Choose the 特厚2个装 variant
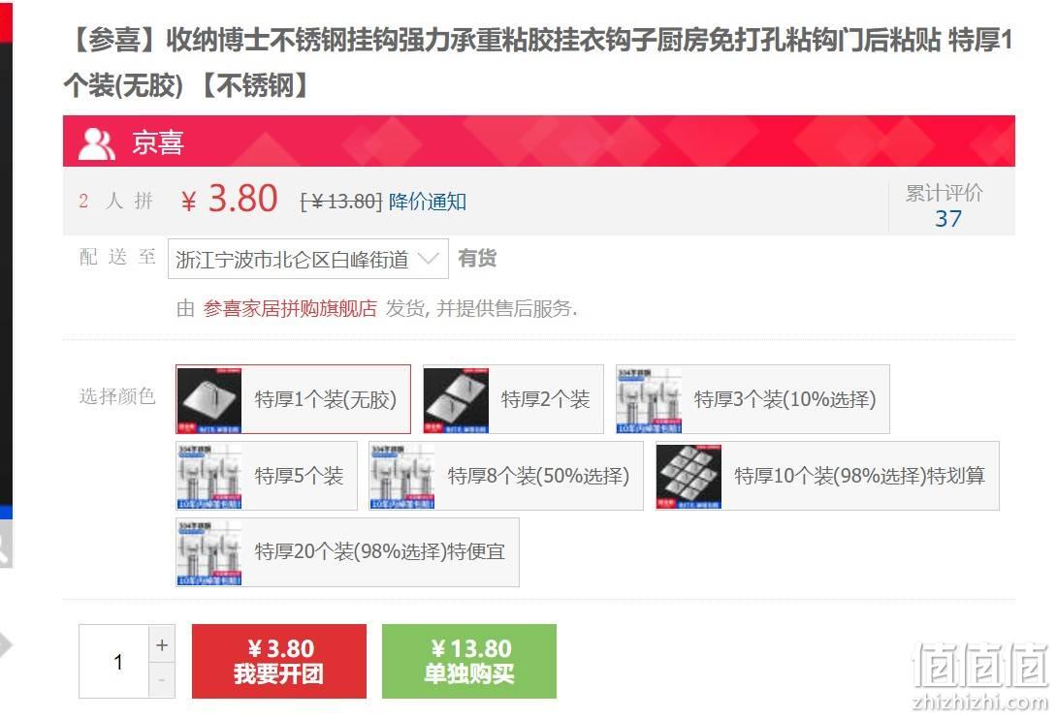 [x=513, y=399]
